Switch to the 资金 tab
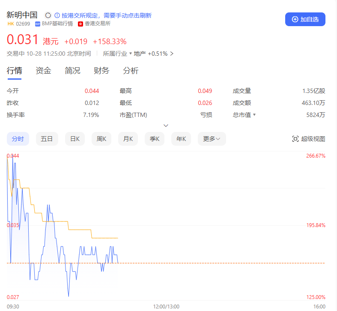The width and height of the screenshot is (337, 311). (43, 71)
